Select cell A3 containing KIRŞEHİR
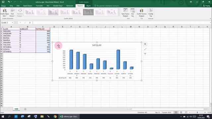This screenshot has height=119, width=212. pyautogui.click(x=11, y=33)
